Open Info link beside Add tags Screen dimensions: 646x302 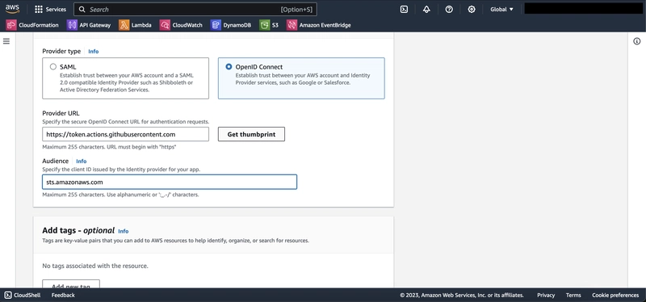point(124,231)
